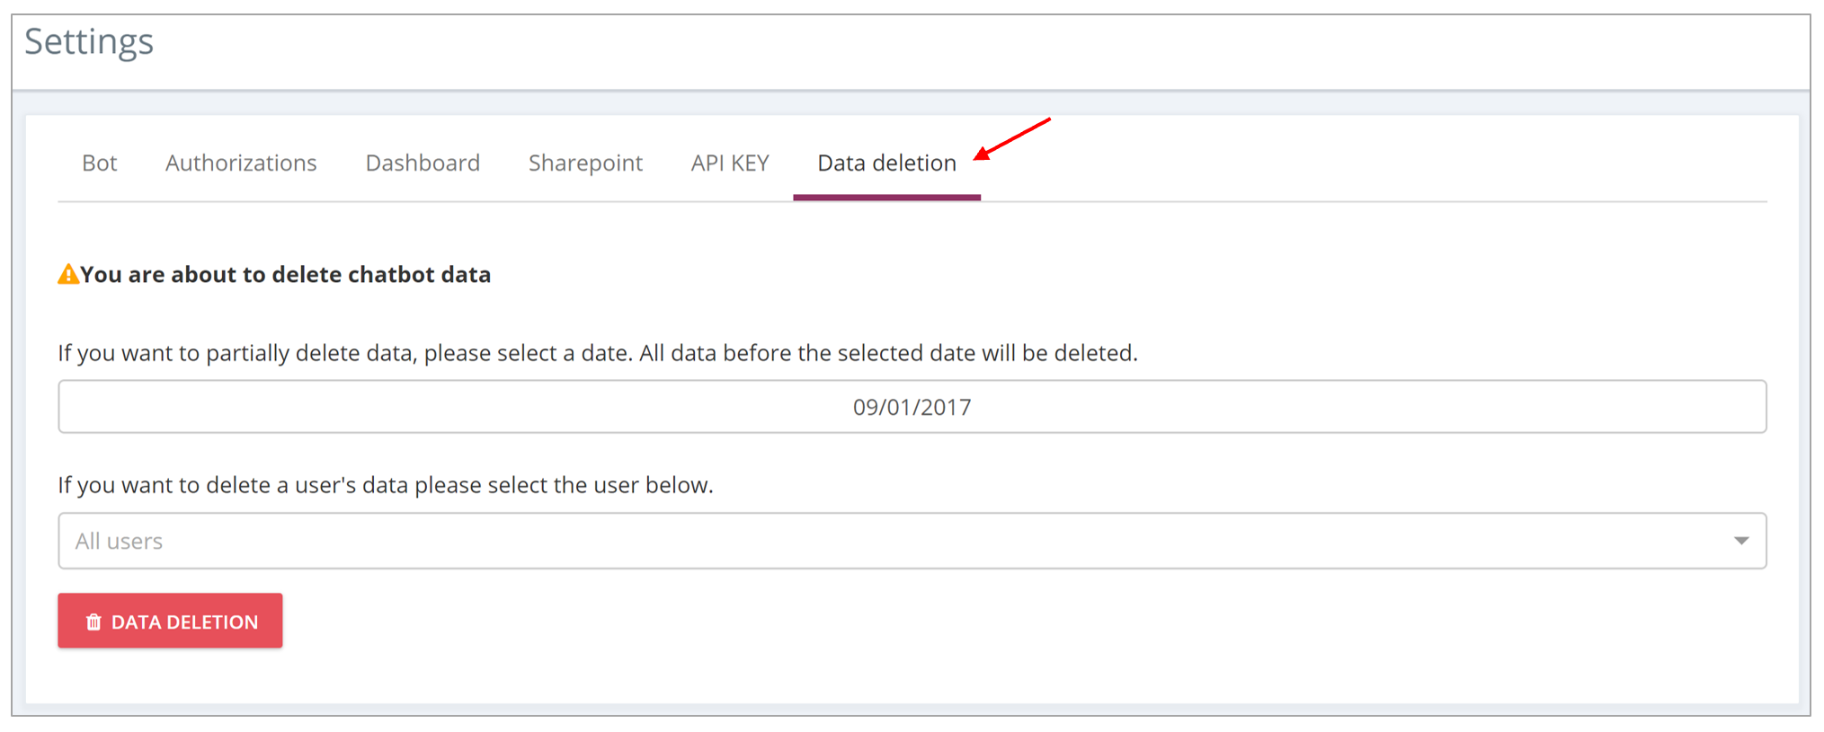Select the Data deletion tab
Image resolution: width=1824 pixels, height=732 pixels.
(886, 163)
